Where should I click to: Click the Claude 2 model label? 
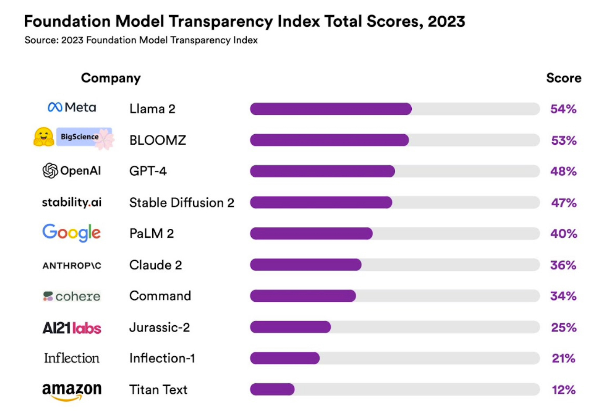156,265
